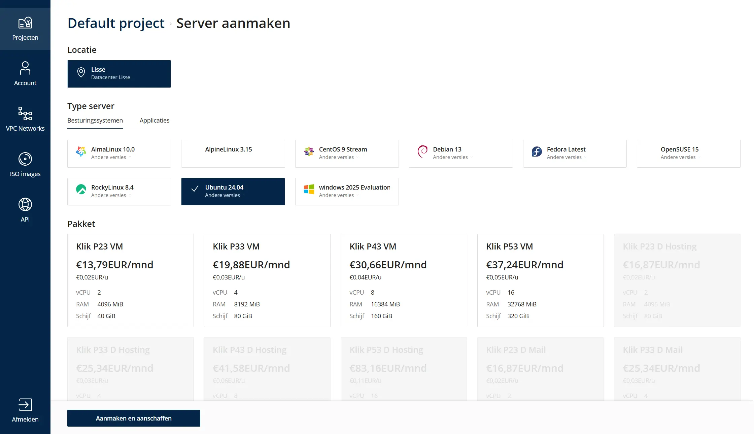
Task: Select the Klik P23 VM package
Action: [131, 280]
